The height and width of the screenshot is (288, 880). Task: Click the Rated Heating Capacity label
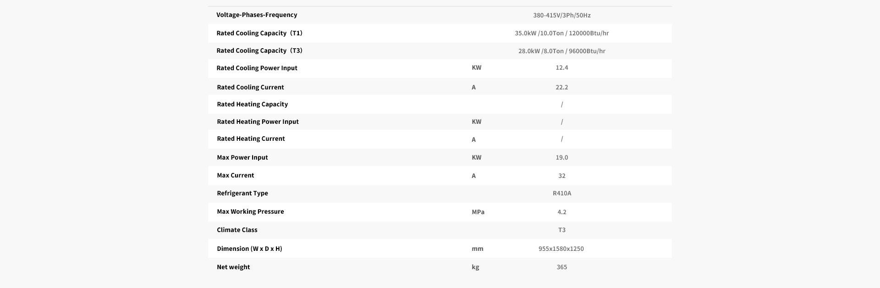(252, 104)
